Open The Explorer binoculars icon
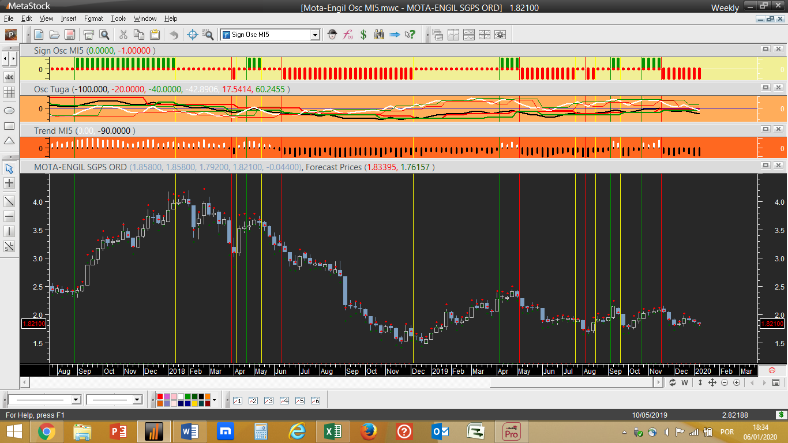This screenshot has height=443, width=788. point(379,35)
